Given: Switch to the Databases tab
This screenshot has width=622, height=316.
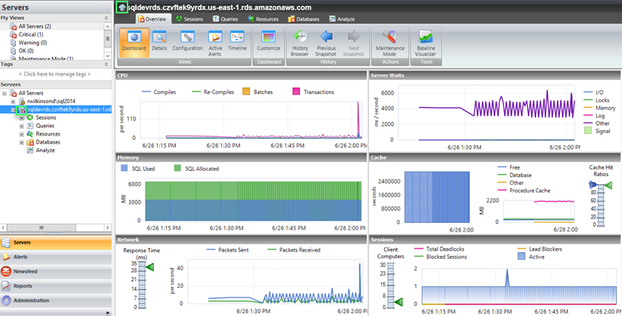Looking at the screenshot, I should pos(304,19).
